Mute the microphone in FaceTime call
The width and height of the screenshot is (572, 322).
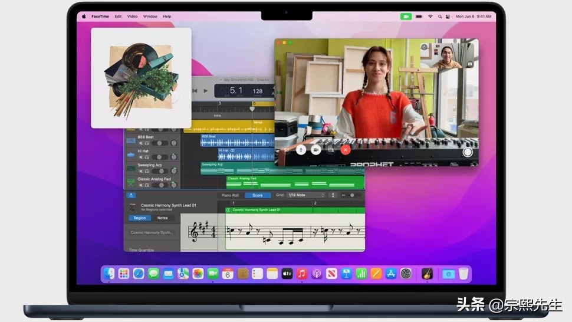pos(301,150)
